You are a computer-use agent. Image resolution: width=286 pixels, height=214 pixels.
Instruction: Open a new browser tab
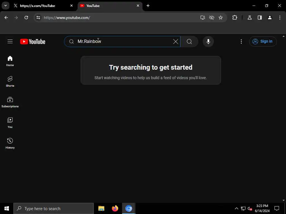[x=148, y=6]
